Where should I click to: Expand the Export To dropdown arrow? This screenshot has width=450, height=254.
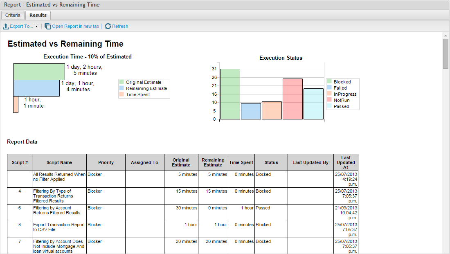tap(36, 27)
